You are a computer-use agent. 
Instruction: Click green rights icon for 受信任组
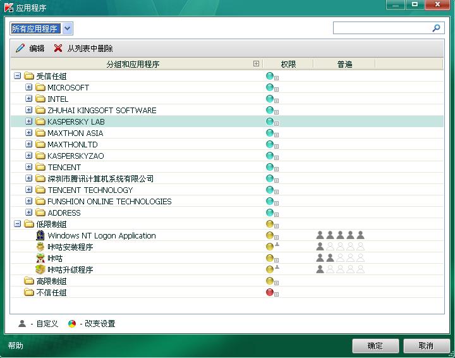(270, 76)
